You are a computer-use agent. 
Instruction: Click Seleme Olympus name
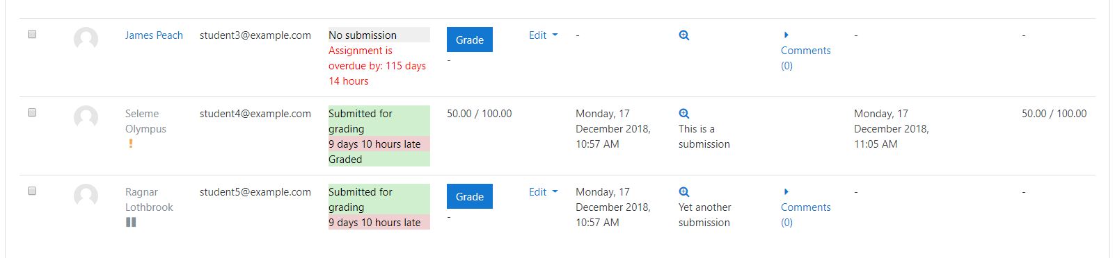[145, 121]
